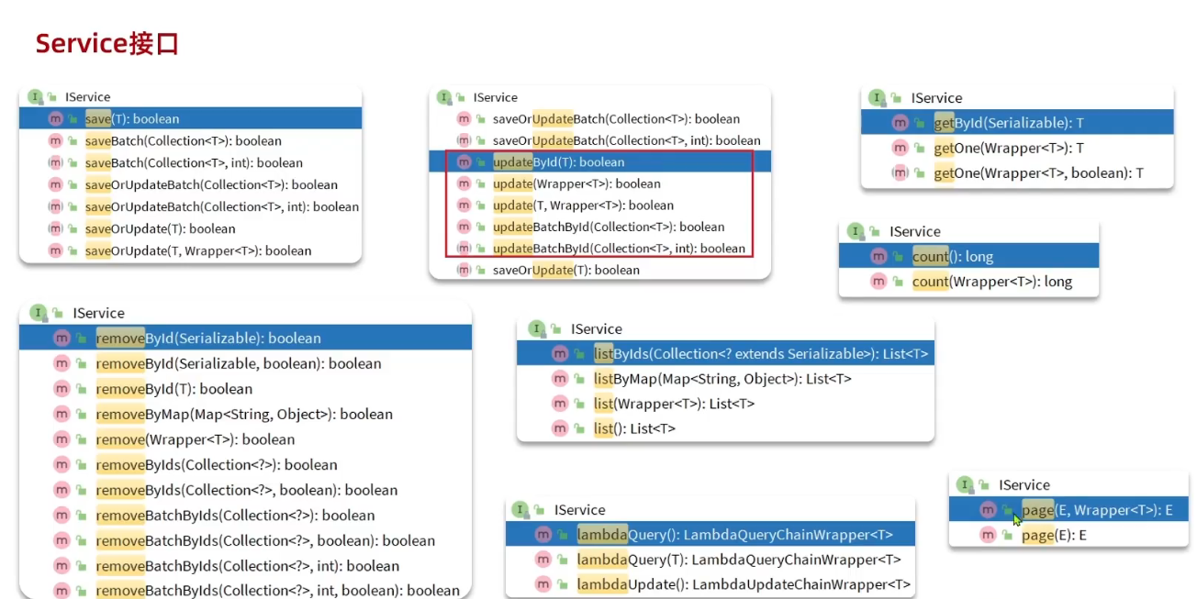The image size is (1197, 599).
Task: Select updateBatchById(Collection<T>, int) method
Action: [619, 249]
